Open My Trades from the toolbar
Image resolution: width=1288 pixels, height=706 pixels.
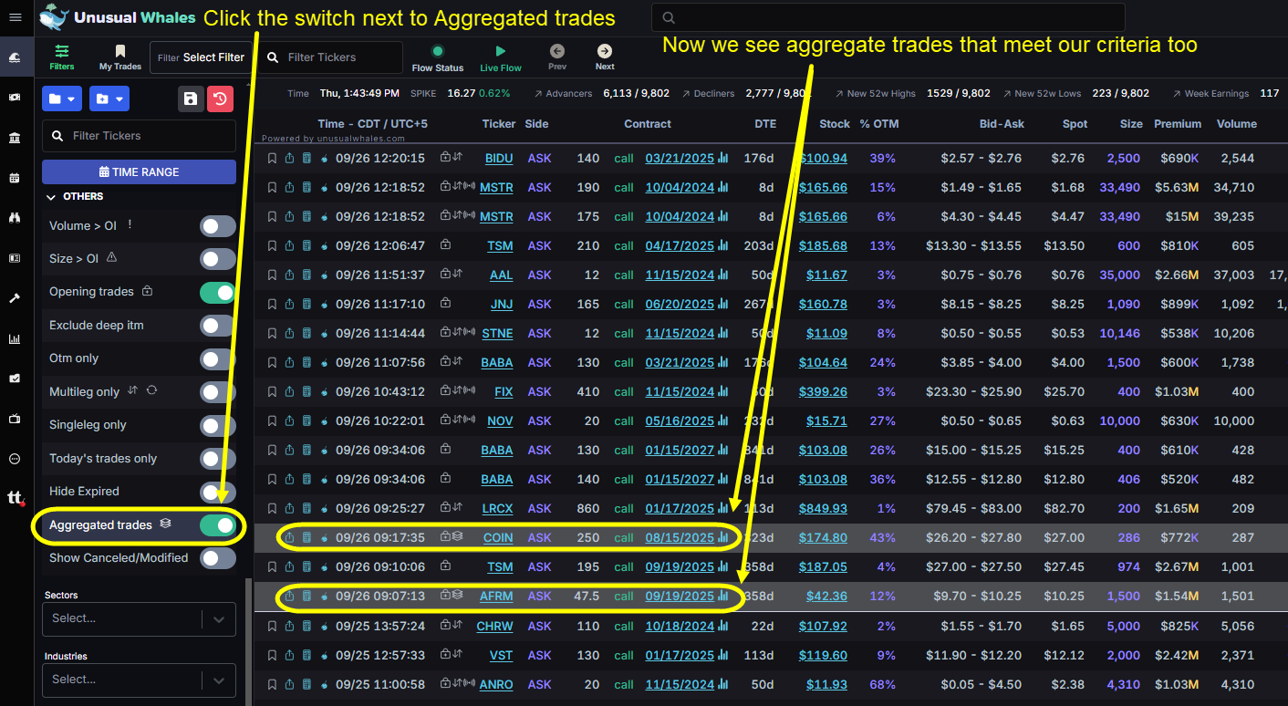point(119,57)
